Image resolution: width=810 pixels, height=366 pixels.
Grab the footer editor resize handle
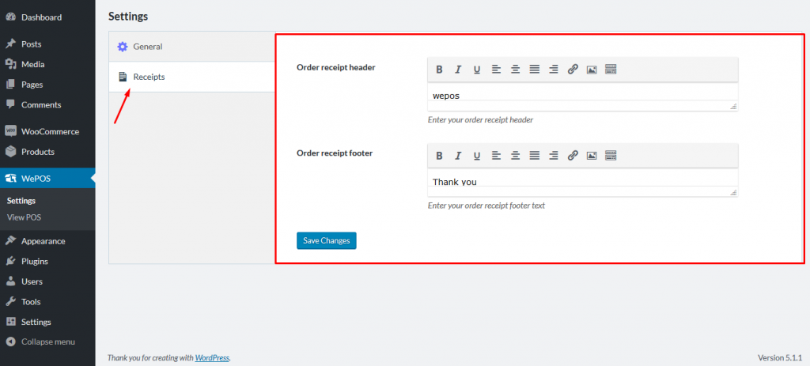(x=733, y=193)
